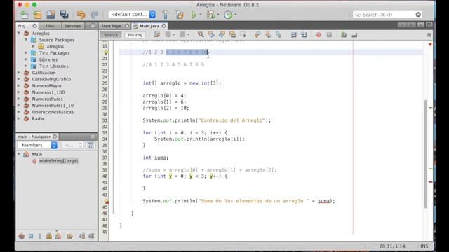Click the Build Project hammer icon

click(x=166, y=15)
